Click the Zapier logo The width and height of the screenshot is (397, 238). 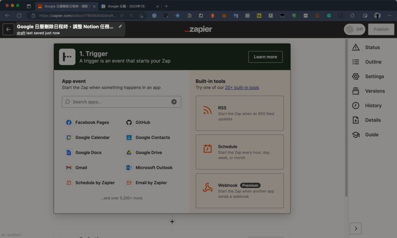(198, 29)
